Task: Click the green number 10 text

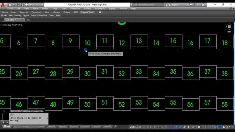Action: click(x=88, y=43)
